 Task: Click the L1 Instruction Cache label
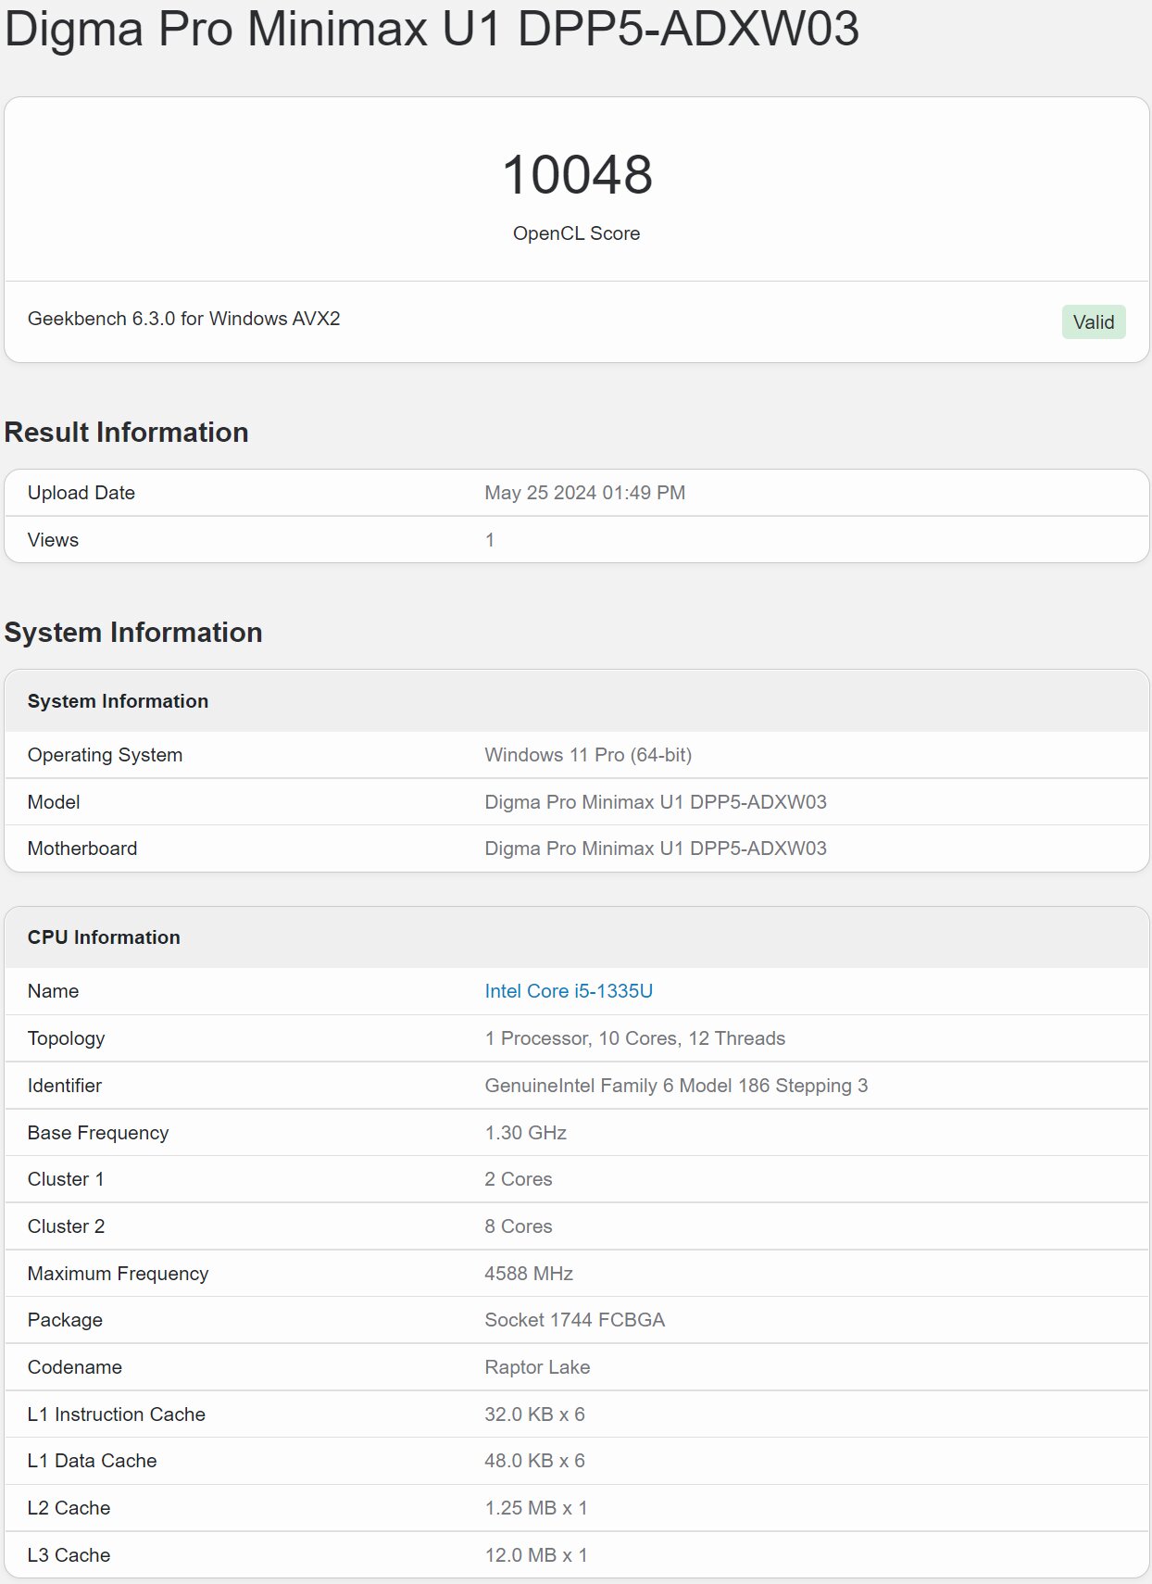(x=117, y=1414)
